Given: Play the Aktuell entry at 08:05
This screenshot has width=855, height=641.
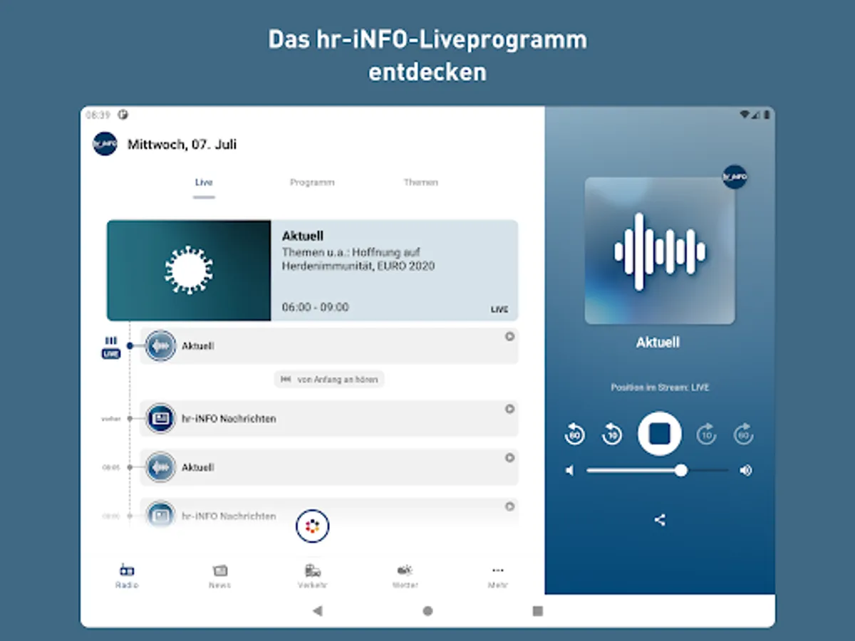Looking at the screenshot, I should click(509, 458).
